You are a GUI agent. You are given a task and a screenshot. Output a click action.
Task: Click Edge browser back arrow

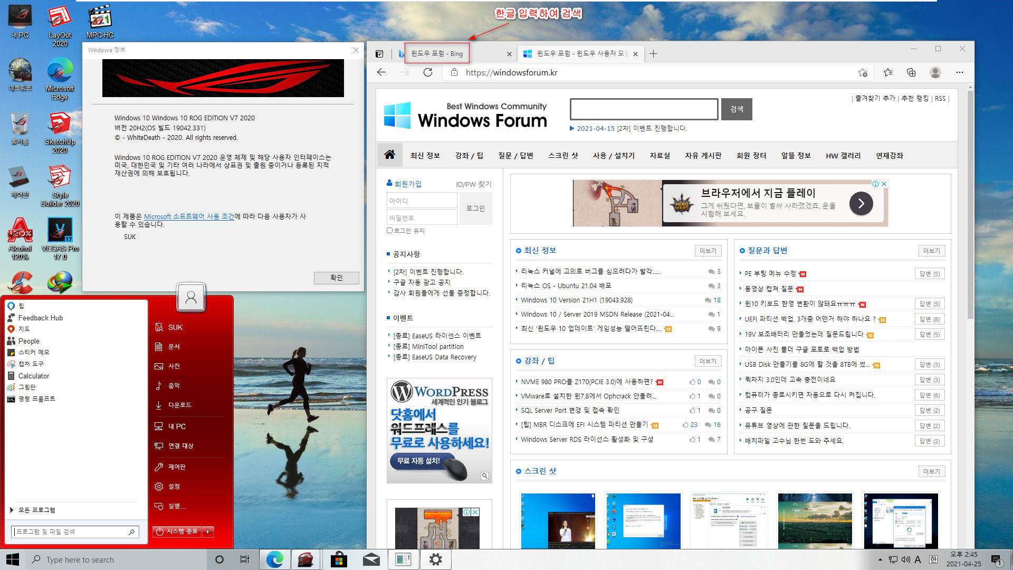[381, 72]
